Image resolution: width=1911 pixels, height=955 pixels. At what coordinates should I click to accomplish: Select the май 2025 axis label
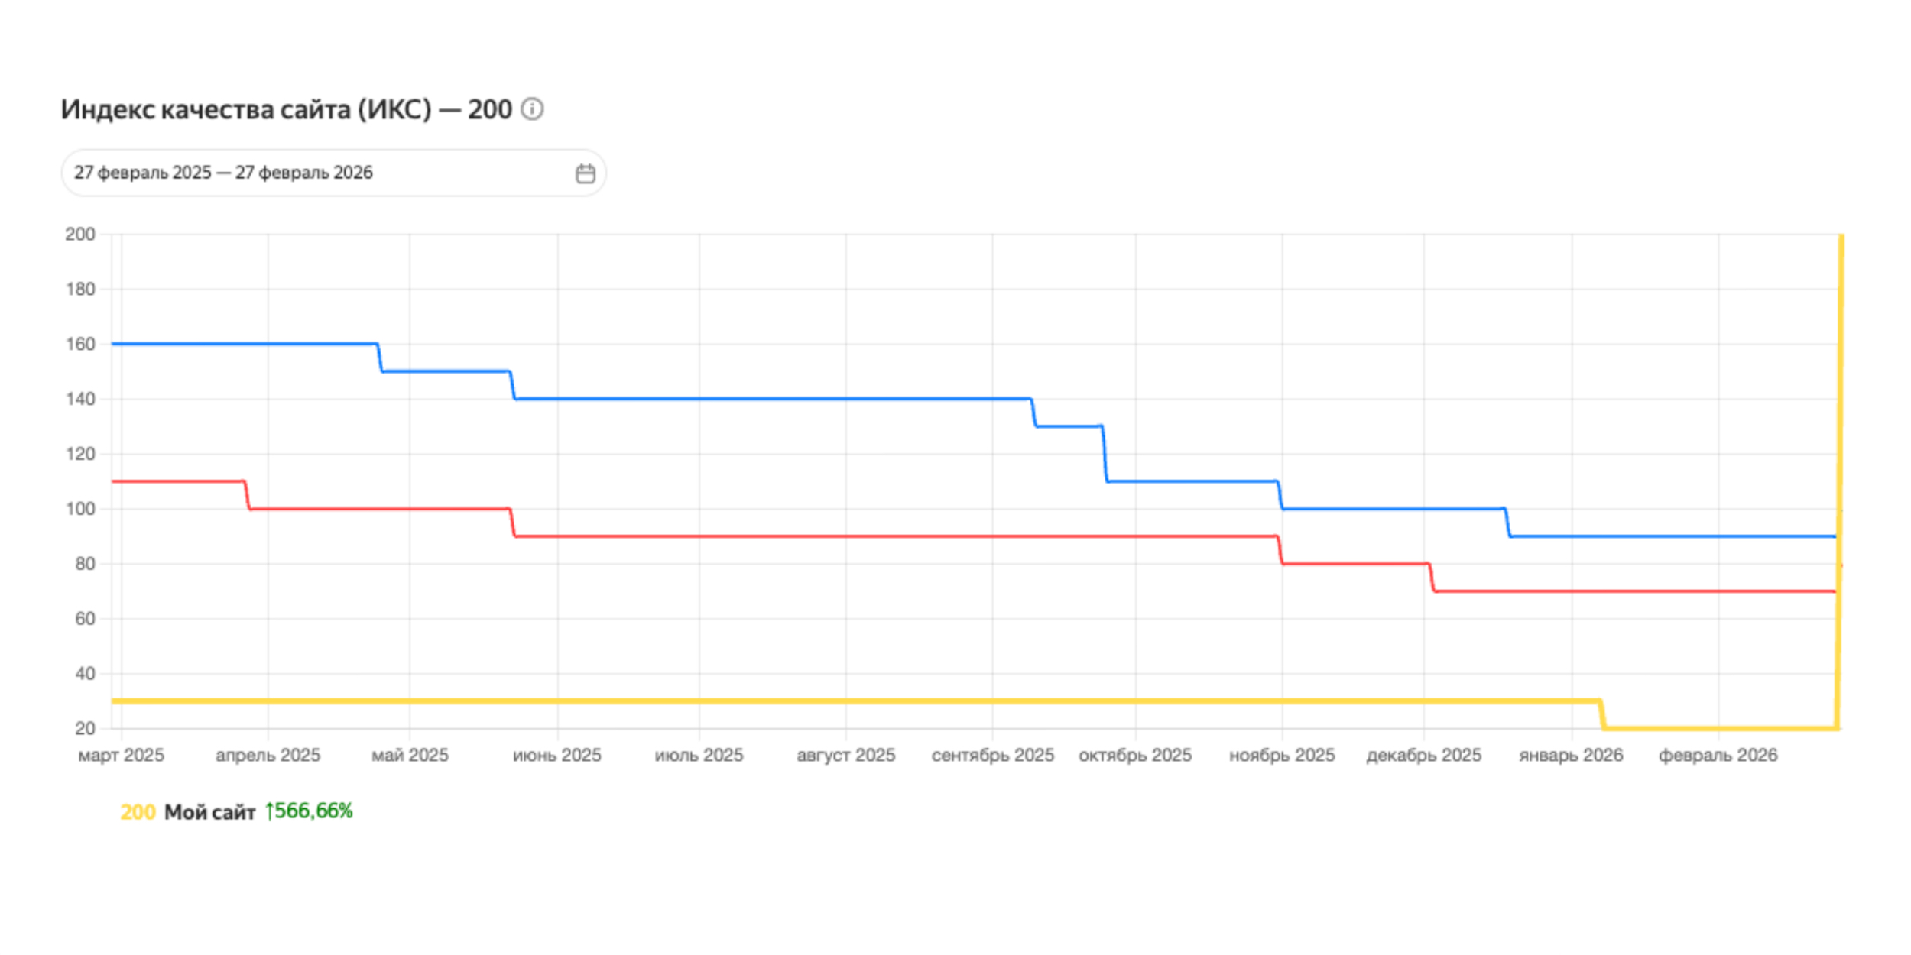410,756
